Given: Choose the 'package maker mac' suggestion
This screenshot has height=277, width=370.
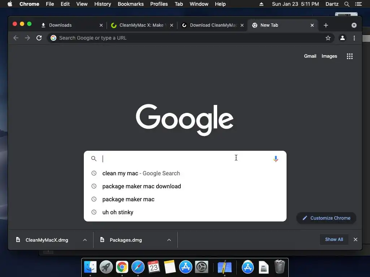Looking at the screenshot, I should tap(185, 199).
